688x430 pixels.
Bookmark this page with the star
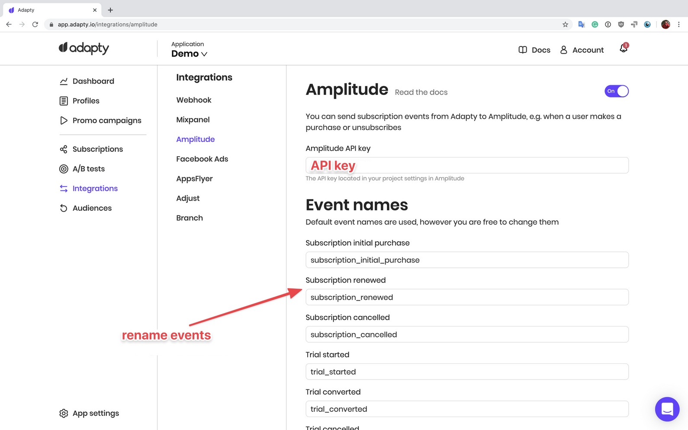click(x=565, y=25)
